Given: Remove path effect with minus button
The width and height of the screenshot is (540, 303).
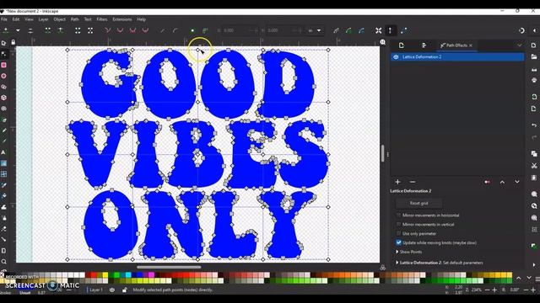Looking at the screenshot, I should (413, 182).
